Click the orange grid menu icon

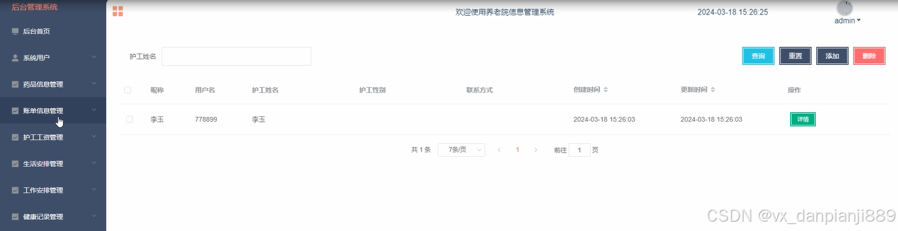[x=118, y=11]
